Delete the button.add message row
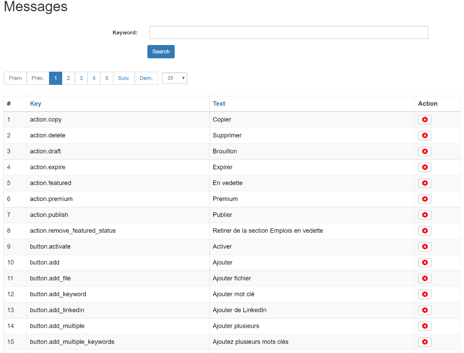 coord(425,262)
